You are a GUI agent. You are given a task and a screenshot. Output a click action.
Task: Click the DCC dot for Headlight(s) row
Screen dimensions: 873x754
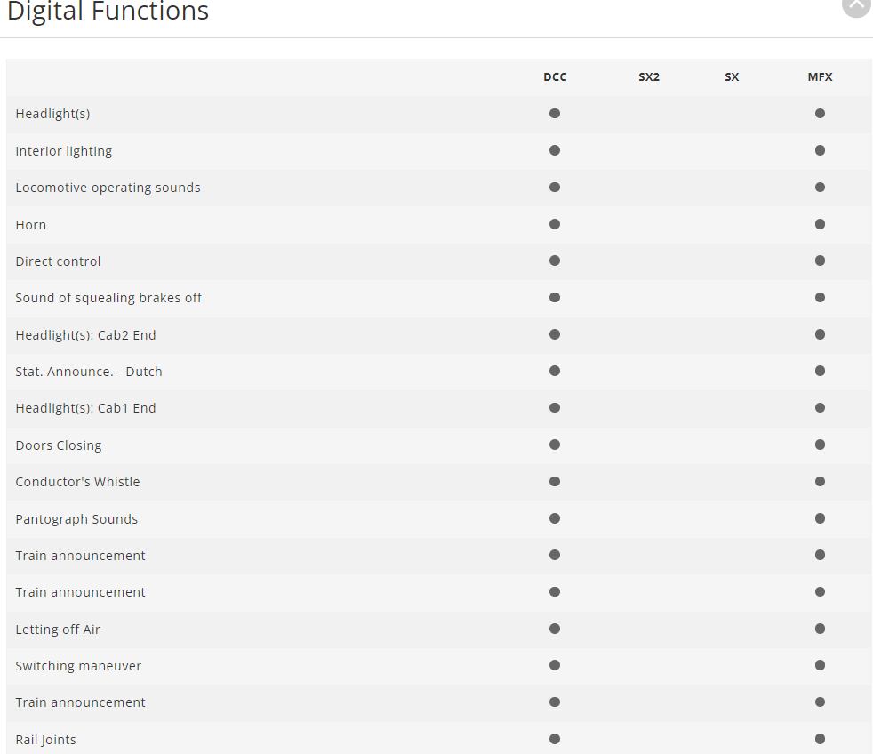(555, 114)
